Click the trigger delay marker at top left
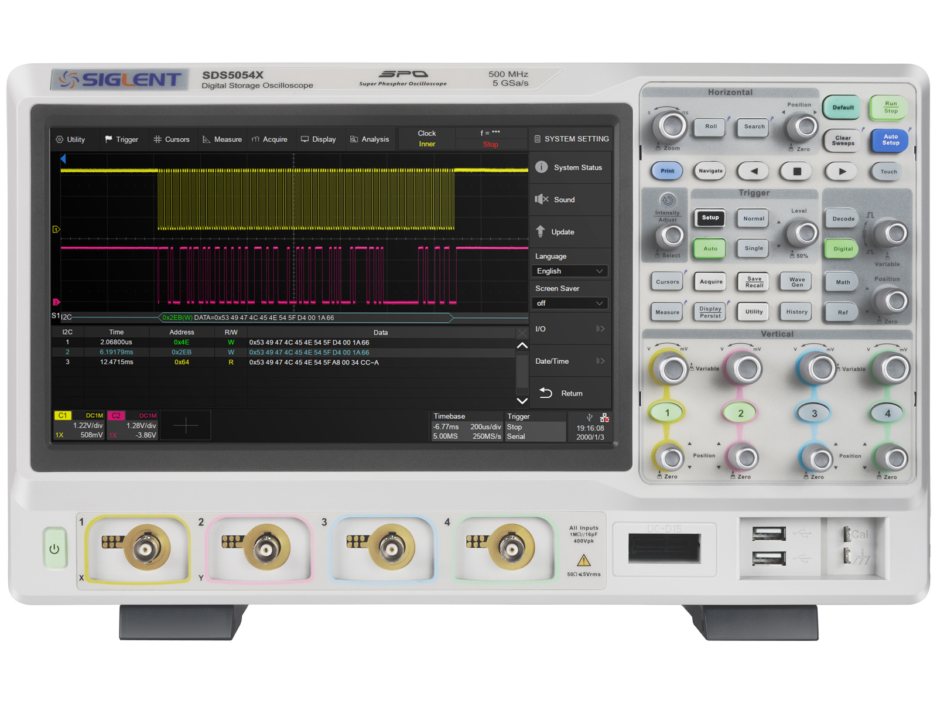 tap(63, 159)
